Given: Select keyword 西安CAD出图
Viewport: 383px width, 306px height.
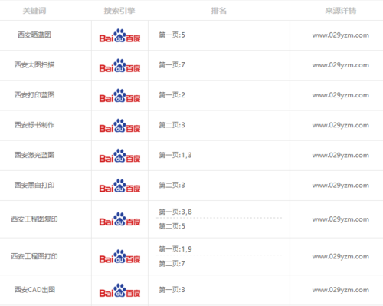Looking at the screenshot, I should (34, 290).
